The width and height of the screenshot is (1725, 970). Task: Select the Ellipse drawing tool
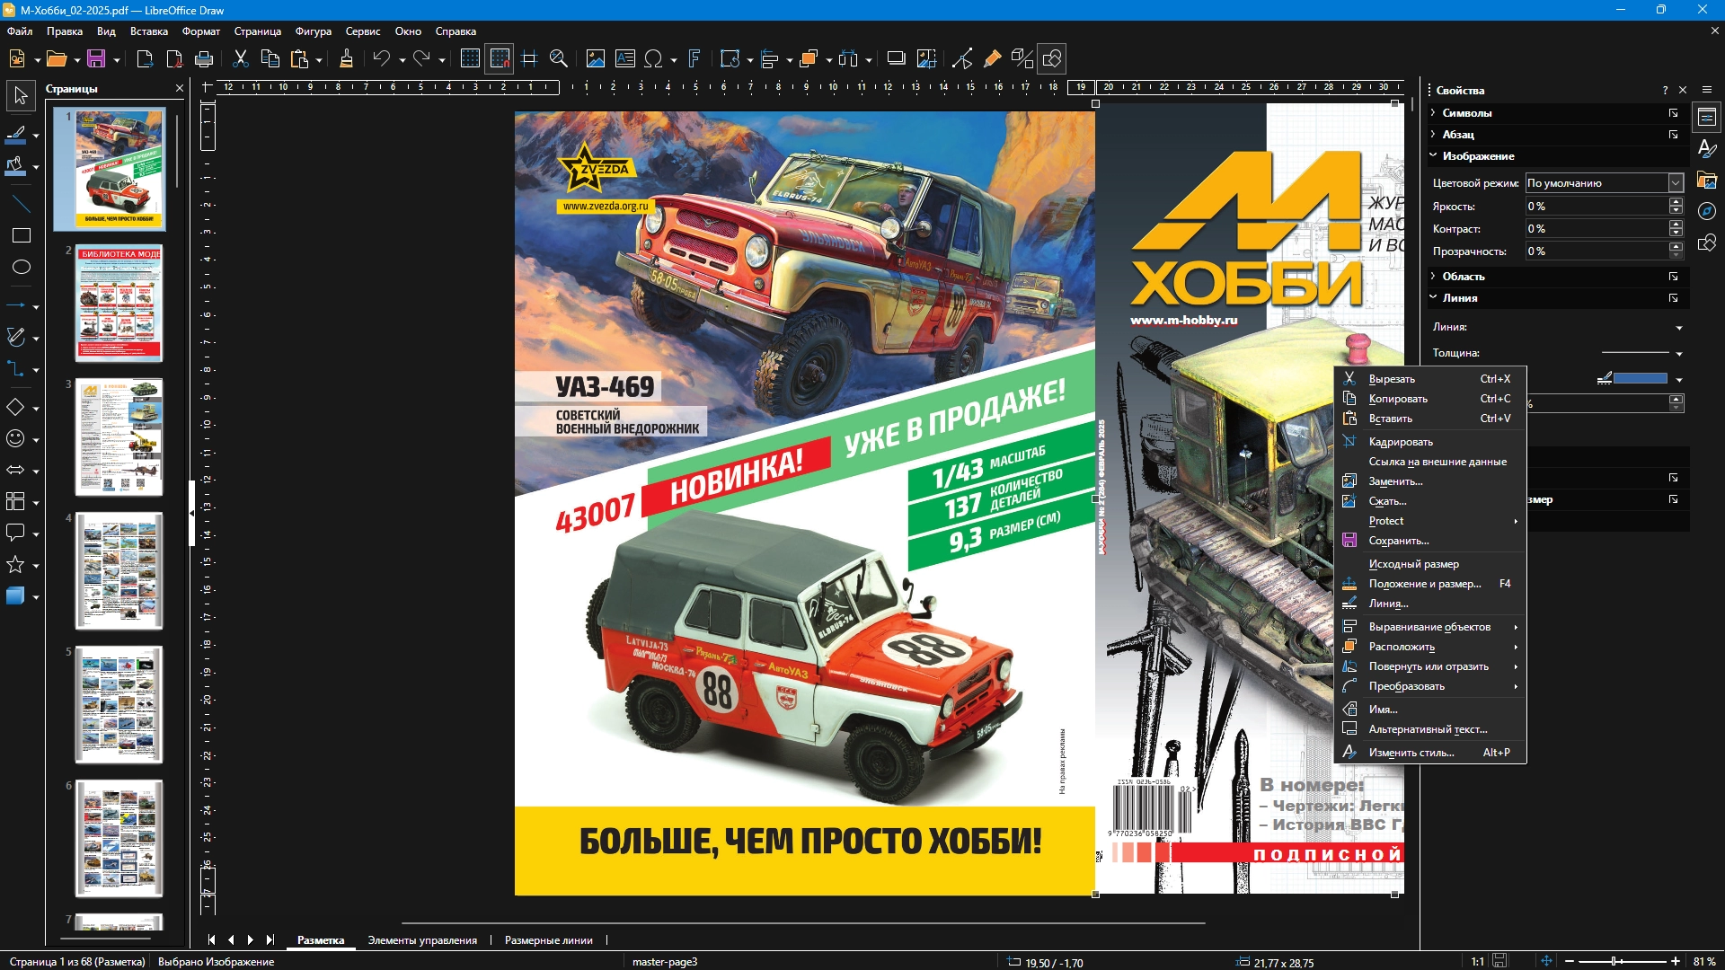pos(21,267)
